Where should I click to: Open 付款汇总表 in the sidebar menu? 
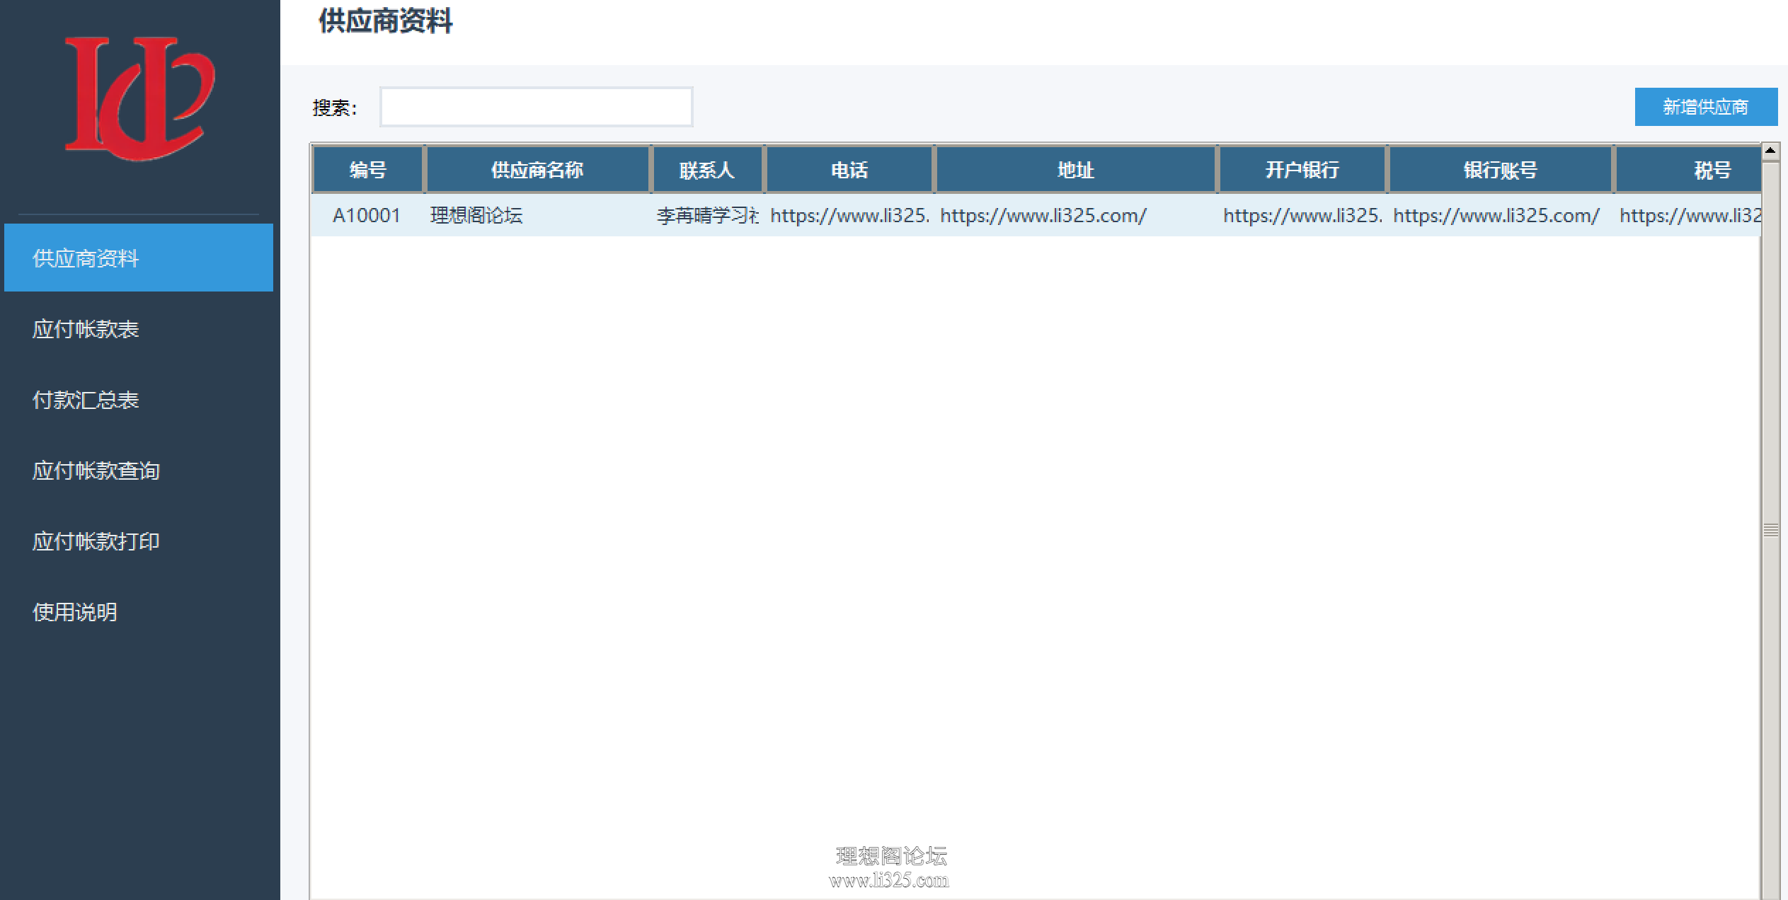(86, 400)
